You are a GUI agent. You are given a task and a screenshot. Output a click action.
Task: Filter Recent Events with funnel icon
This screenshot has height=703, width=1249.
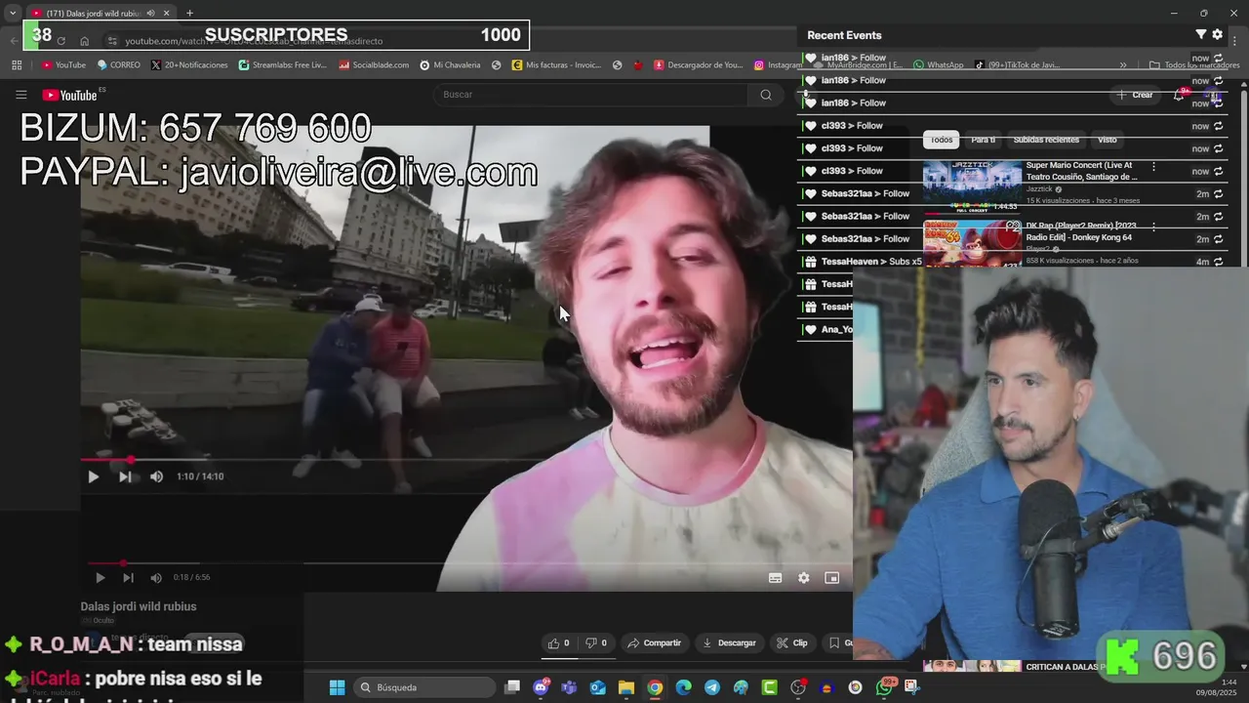1201,34
